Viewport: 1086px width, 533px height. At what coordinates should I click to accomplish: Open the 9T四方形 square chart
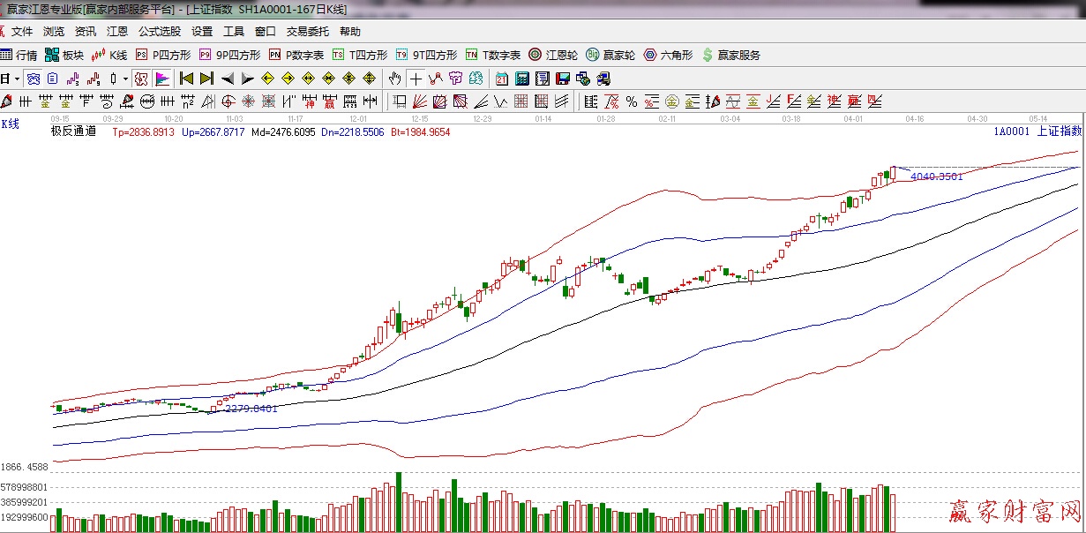[x=427, y=55]
